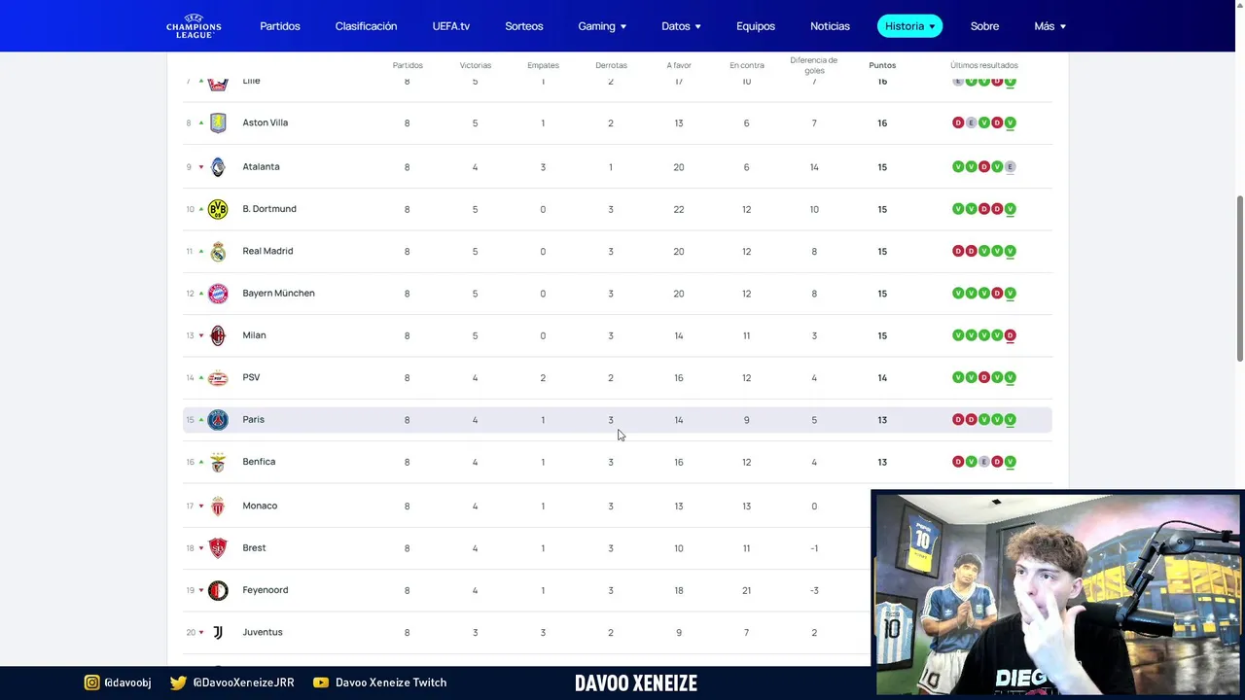
Task: Click the Milan club crest
Action: point(218,335)
